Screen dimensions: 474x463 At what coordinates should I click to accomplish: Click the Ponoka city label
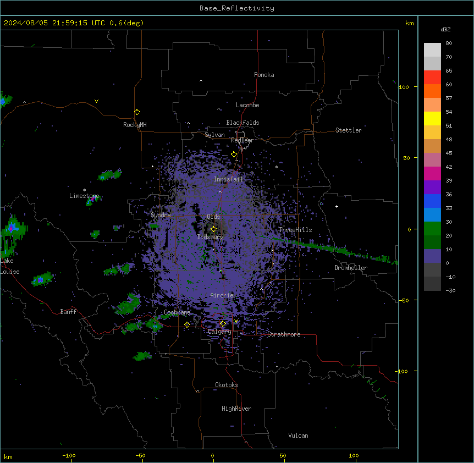(x=264, y=75)
